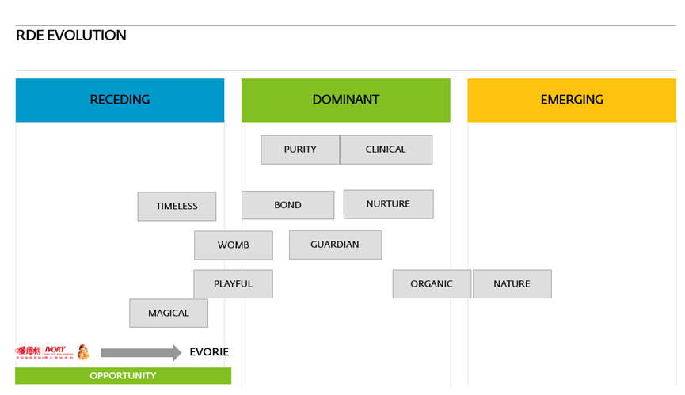Select the green DOMINANT header
Screen dimensions: 685x395
pos(345,100)
